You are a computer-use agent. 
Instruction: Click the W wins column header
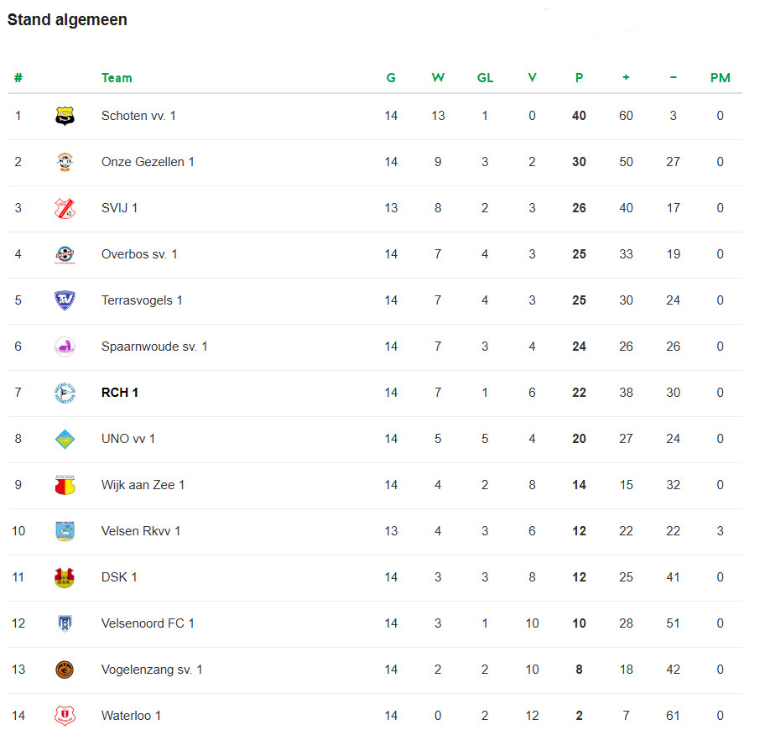tap(438, 78)
